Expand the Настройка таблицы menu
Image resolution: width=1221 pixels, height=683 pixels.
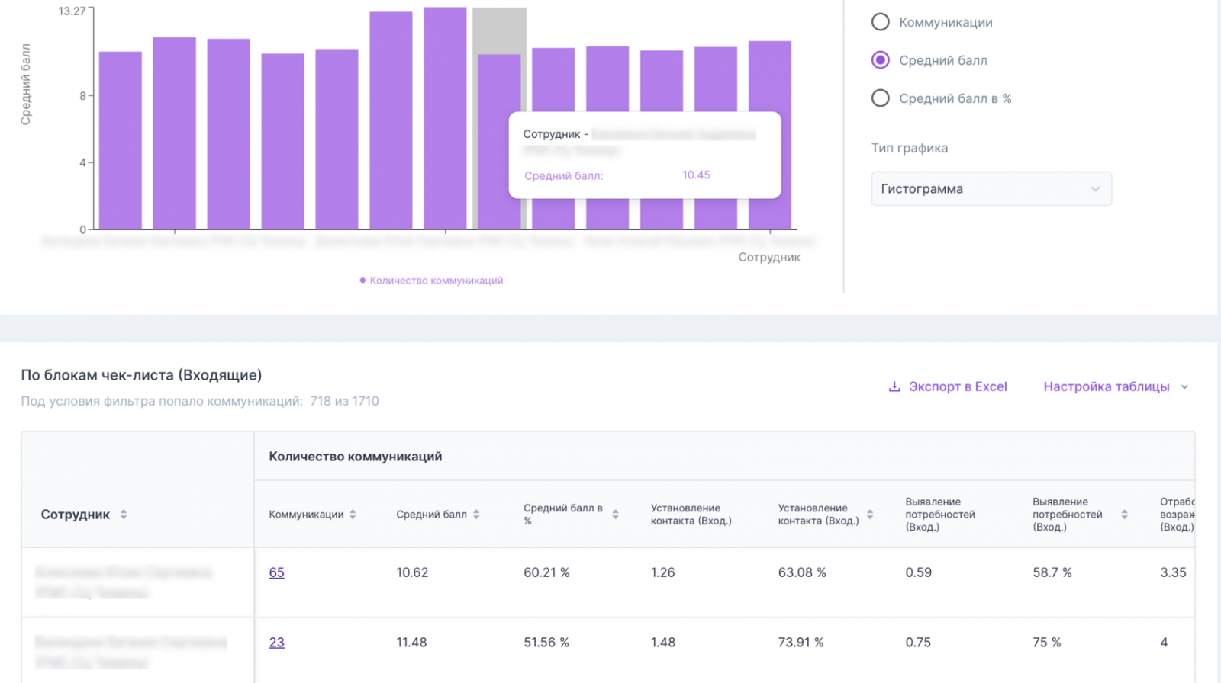[x=1115, y=386]
